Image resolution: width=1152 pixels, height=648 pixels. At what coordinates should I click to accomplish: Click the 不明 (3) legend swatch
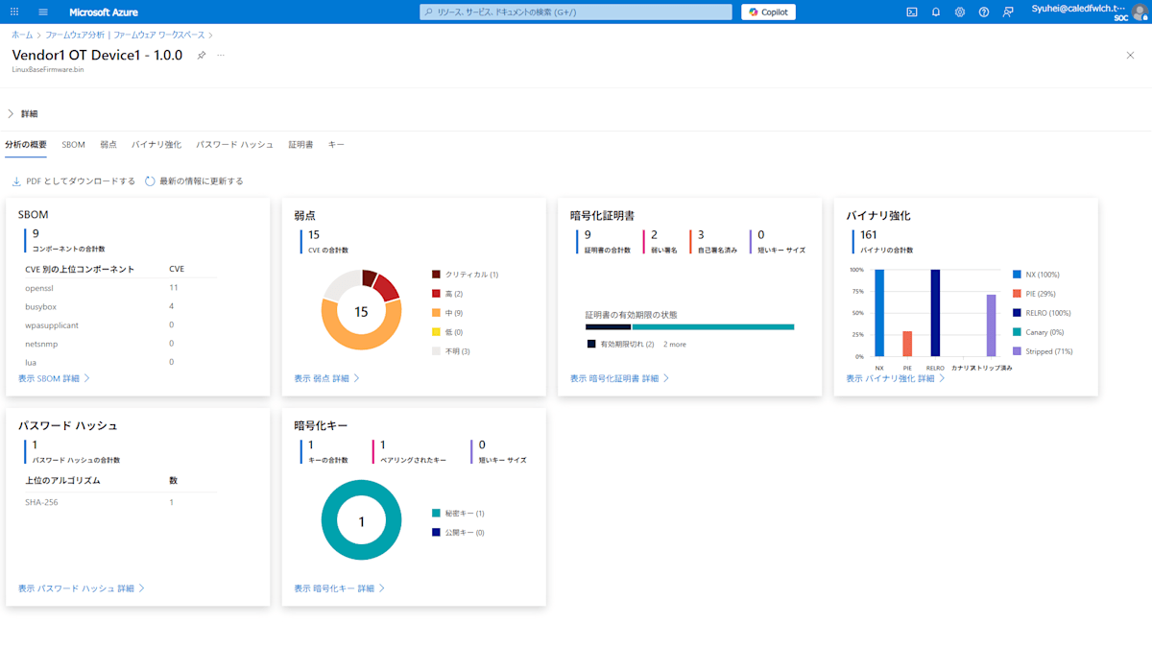click(436, 351)
